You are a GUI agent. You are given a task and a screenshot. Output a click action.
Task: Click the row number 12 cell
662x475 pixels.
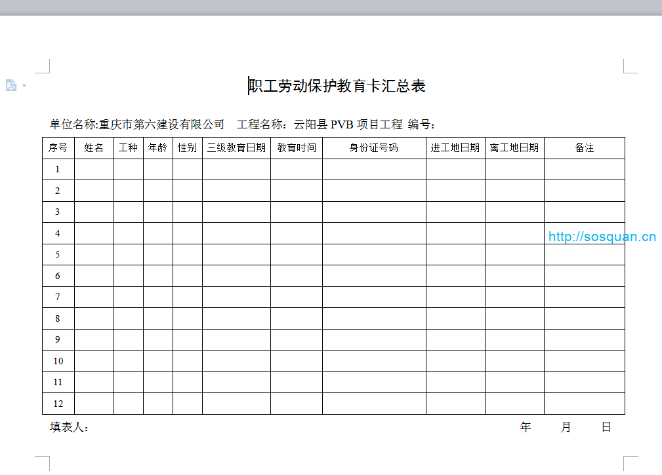click(x=58, y=404)
